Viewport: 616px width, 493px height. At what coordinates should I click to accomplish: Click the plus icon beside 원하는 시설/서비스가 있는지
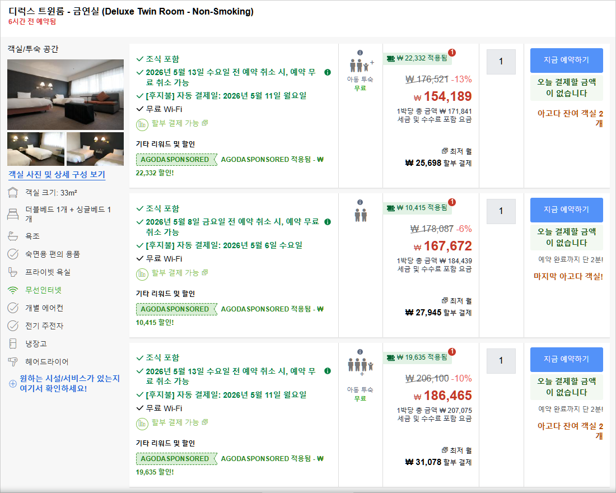12,383
